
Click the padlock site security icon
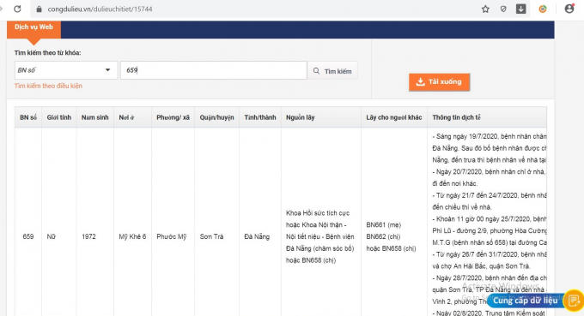pyautogui.click(x=39, y=9)
